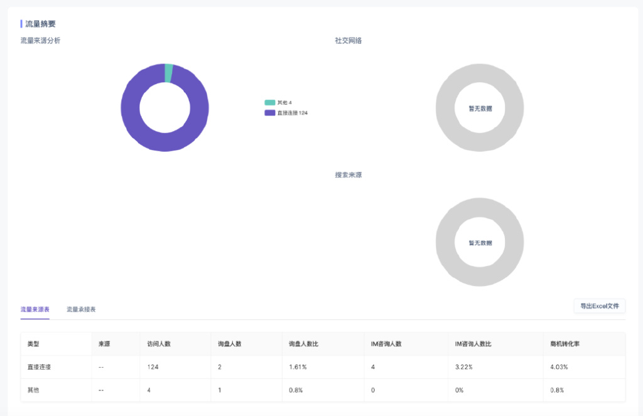Switch to the 流量来源表 tab
This screenshot has height=416, width=643.
[35, 309]
